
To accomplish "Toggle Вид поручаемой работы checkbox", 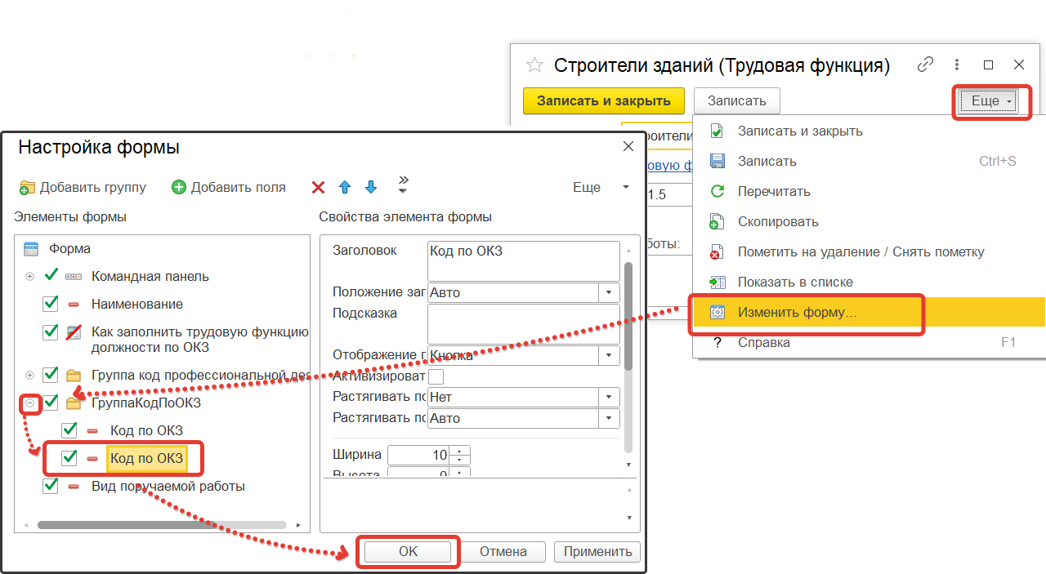I will pyautogui.click(x=51, y=486).
